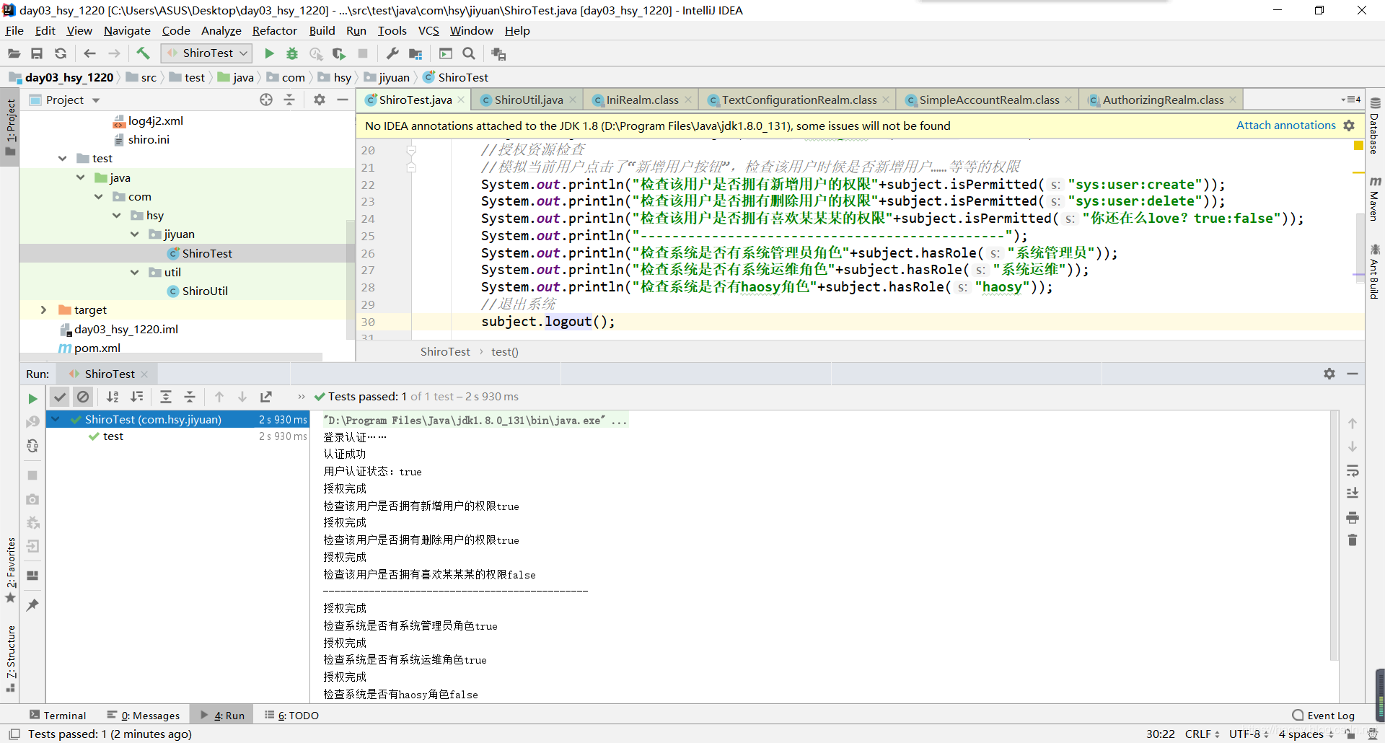This screenshot has height=743, width=1385.
Task: Toggle Project tool window side tab
Action: 10,128
